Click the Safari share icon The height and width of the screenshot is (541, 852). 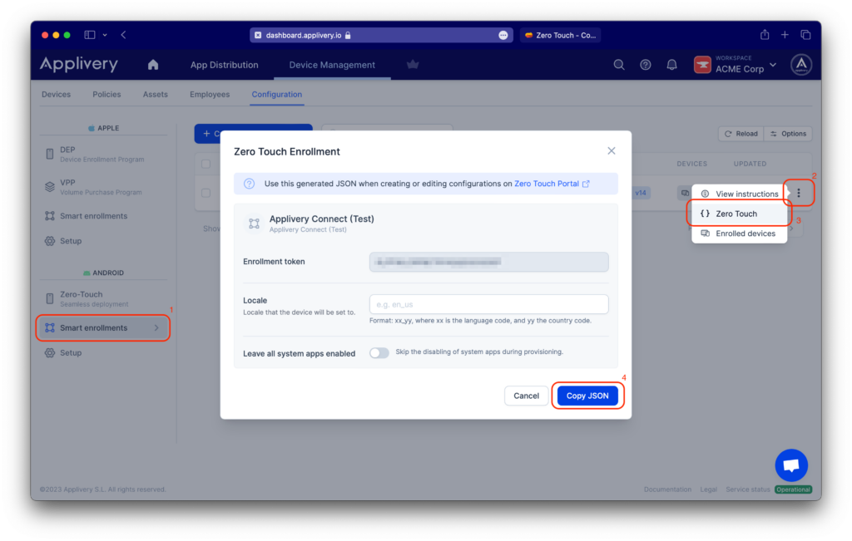(x=765, y=35)
